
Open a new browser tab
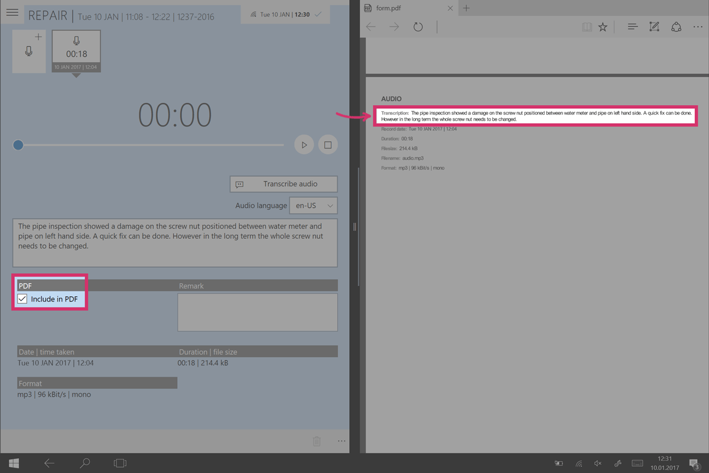[x=466, y=8]
